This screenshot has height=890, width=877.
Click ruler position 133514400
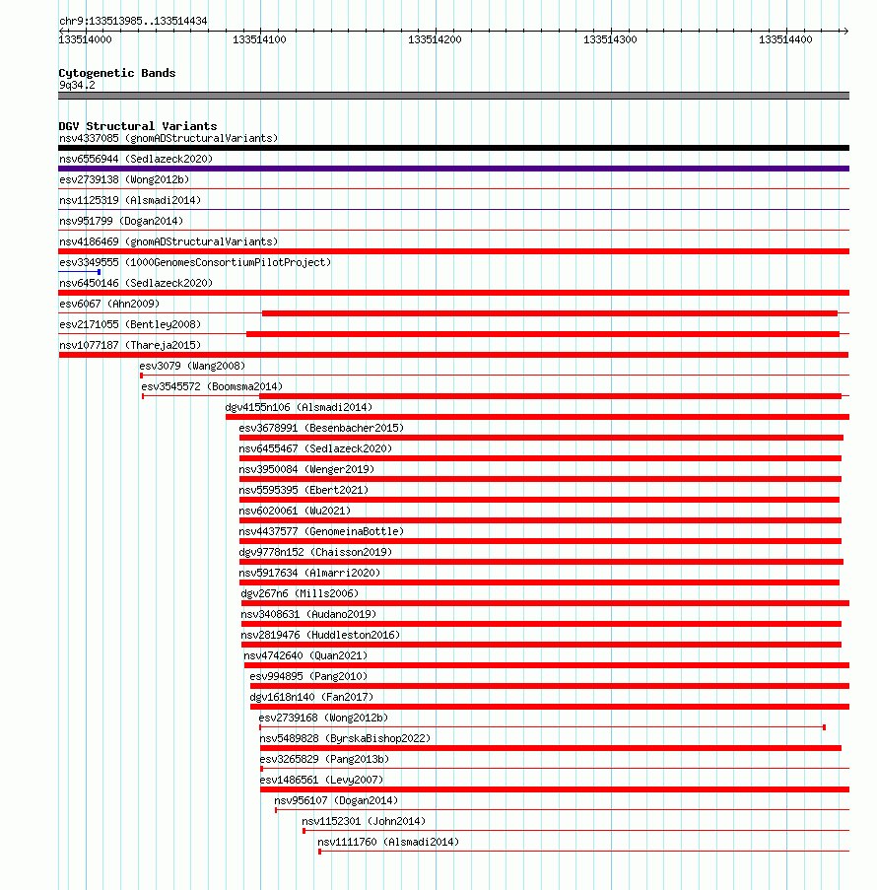coord(785,39)
